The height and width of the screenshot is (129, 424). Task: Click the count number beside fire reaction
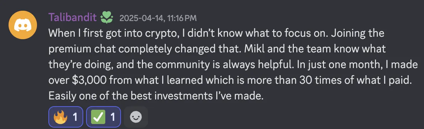coord(75,117)
